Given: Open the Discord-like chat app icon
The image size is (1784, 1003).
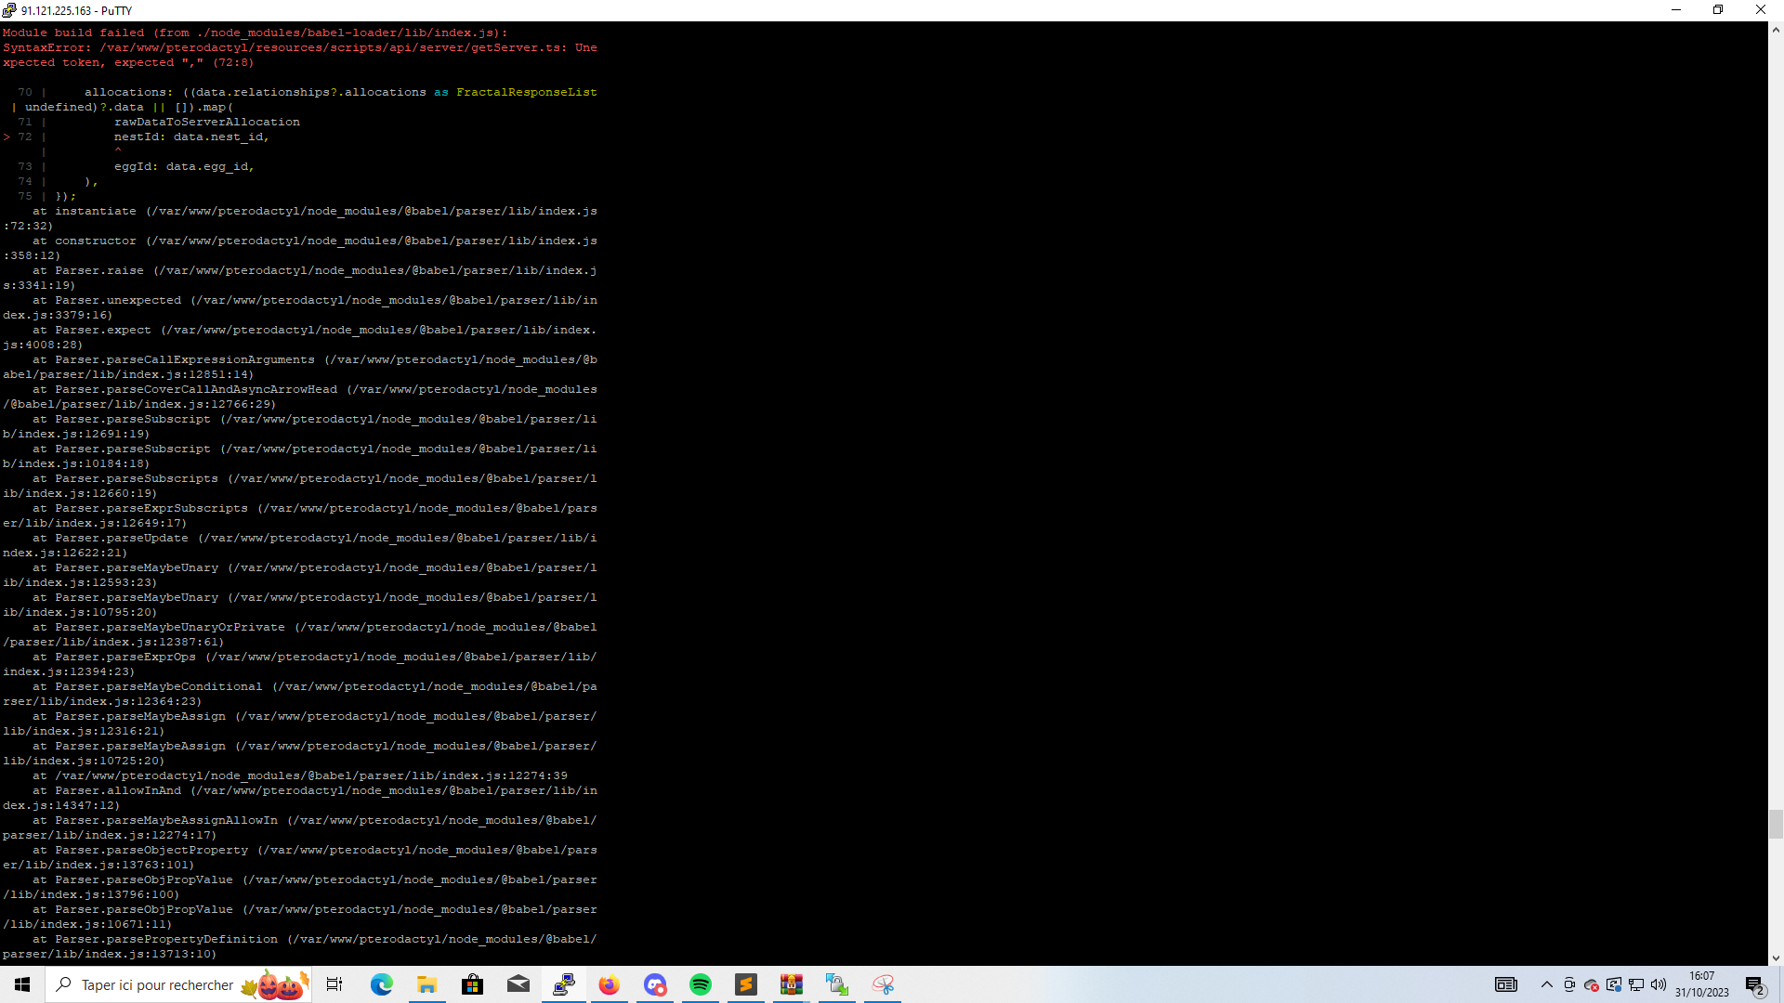Looking at the screenshot, I should click(655, 984).
